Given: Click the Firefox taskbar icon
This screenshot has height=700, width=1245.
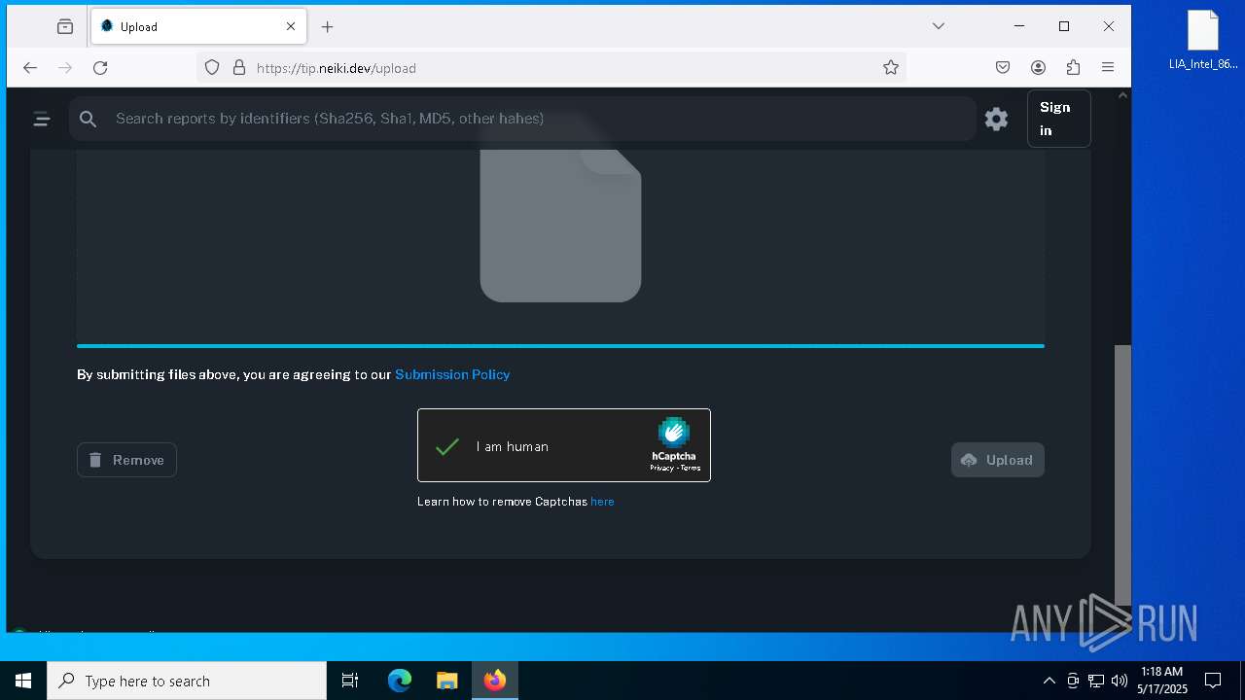Looking at the screenshot, I should click(x=495, y=681).
